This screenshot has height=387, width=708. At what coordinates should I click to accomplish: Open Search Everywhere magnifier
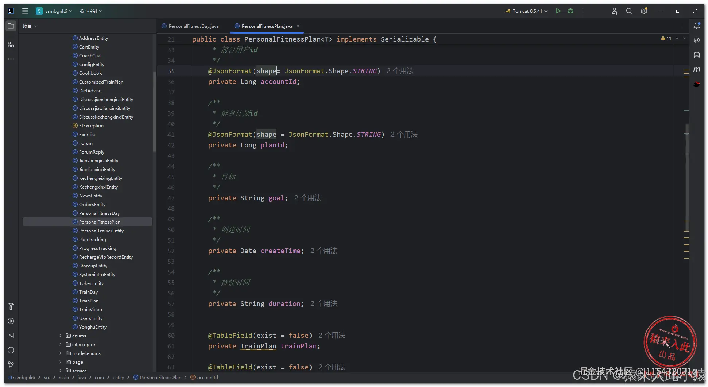click(629, 11)
